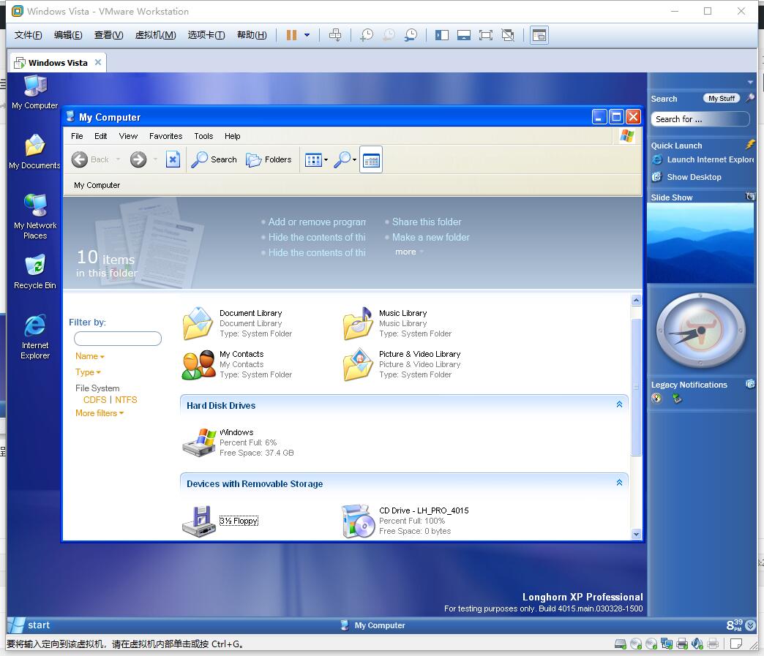Screen dimensions: 764x656
Task: Expand the taskbar double chevron near clock
Action: (751, 625)
